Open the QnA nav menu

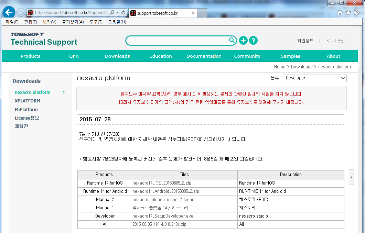74,56
